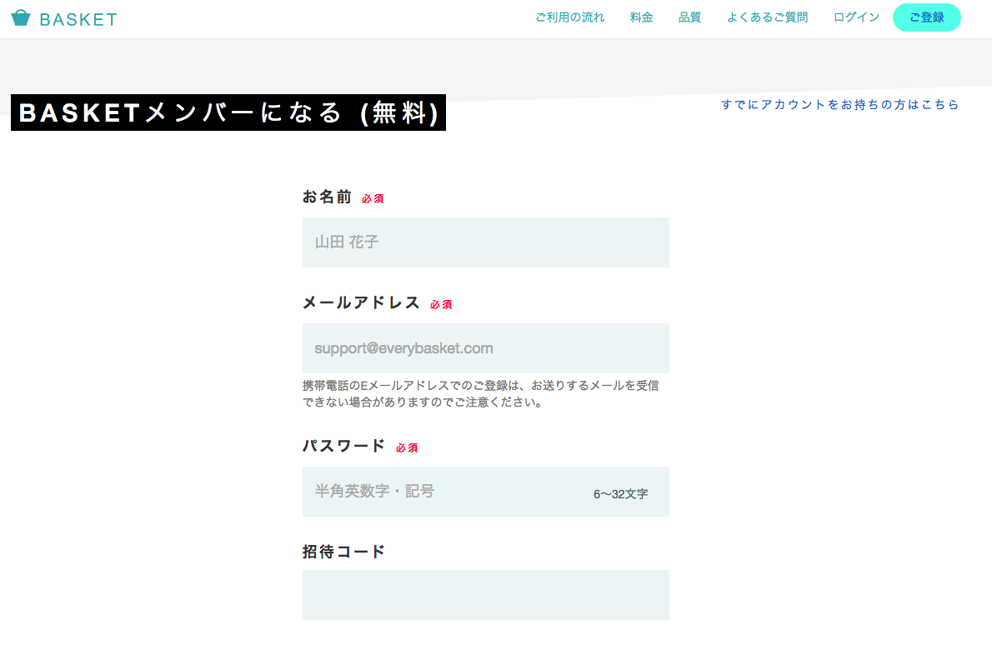Focus the メールアドレス email input field

coord(486,348)
